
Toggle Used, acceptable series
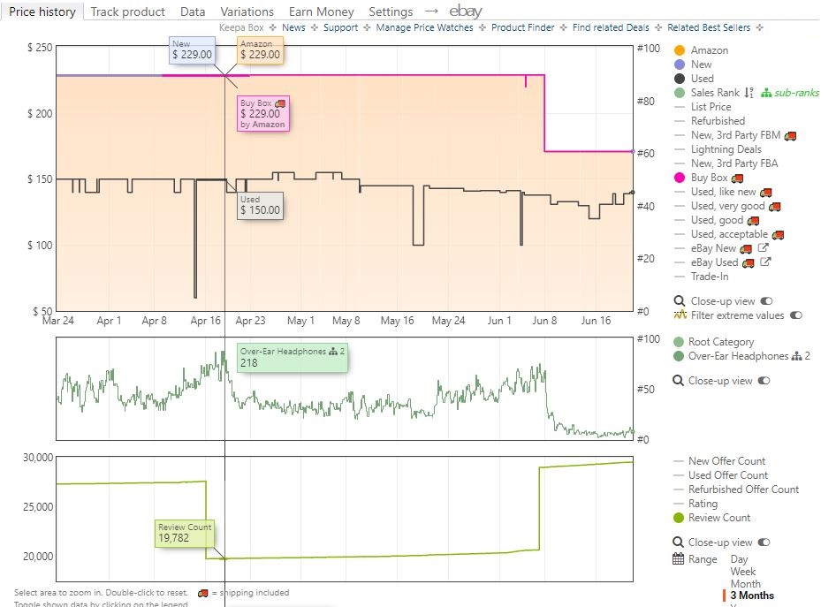pos(729,234)
